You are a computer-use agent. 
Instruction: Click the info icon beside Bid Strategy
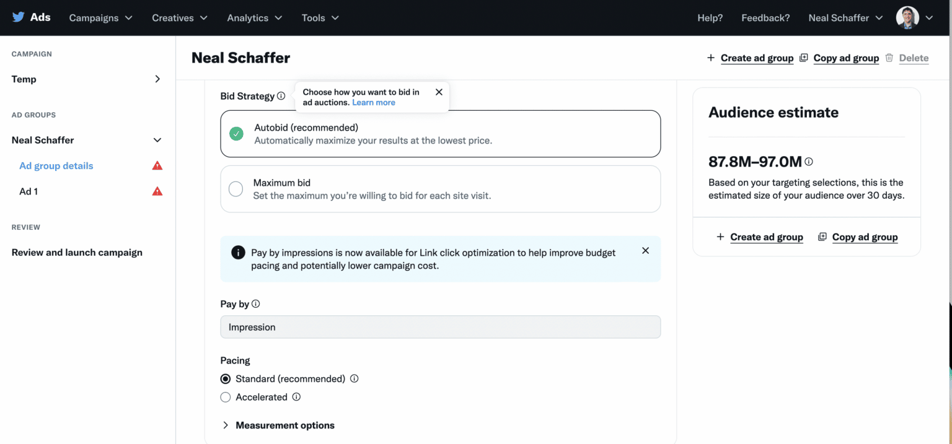coord(282,95)
